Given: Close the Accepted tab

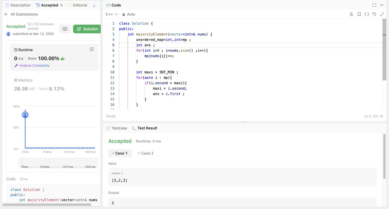Looking at the screenshot, I should [62, 5].
